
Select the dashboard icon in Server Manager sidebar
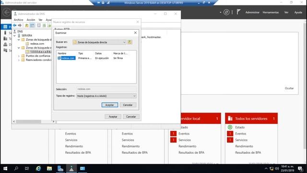(5, 27)
